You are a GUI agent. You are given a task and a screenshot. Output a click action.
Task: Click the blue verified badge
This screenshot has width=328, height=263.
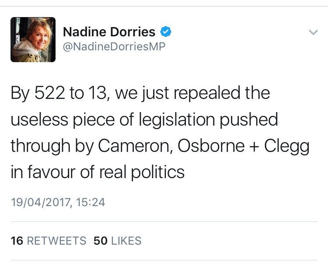tap(165, 32)
